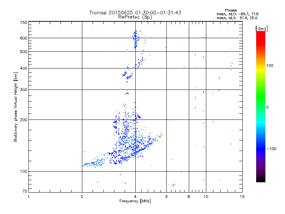
Task: Click x-axis tick label "16"
Action: coord(242,197)
